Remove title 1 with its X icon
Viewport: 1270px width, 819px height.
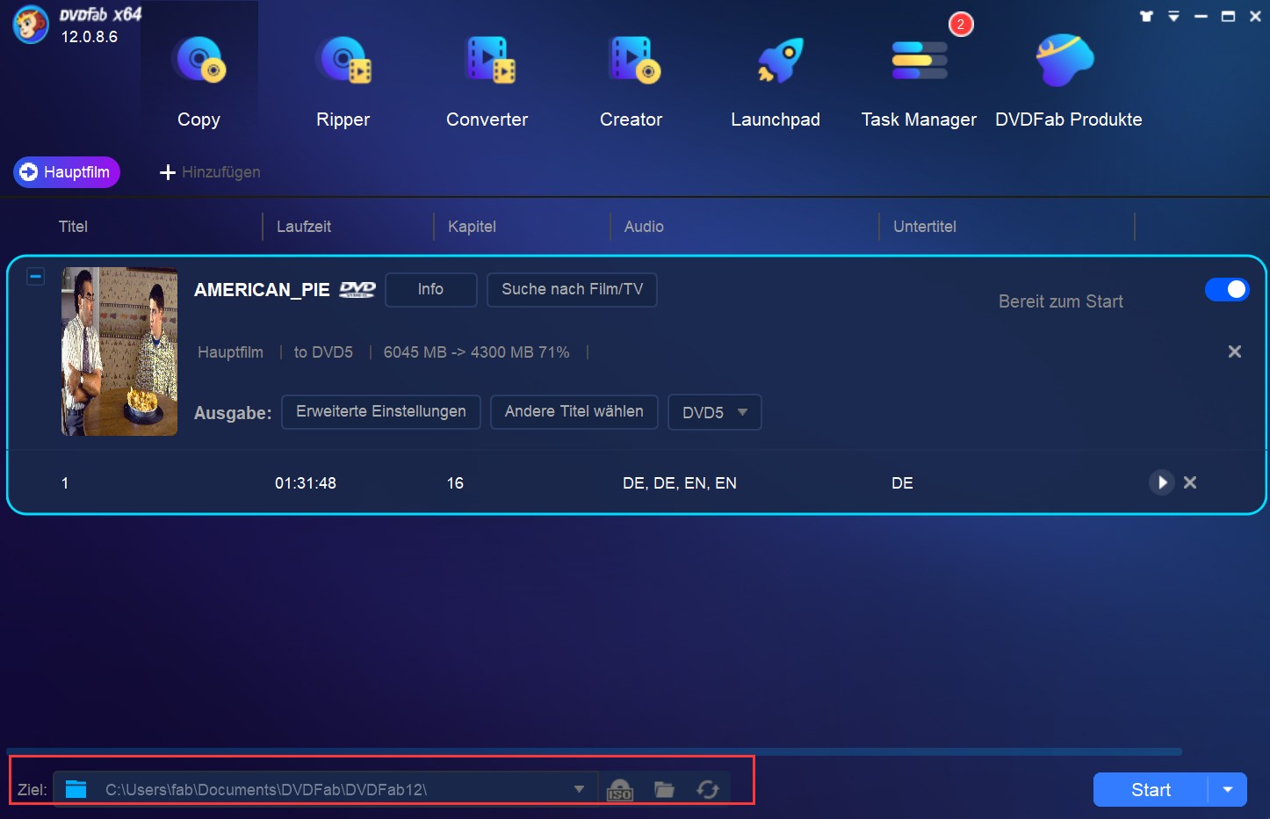point(1190,482)
